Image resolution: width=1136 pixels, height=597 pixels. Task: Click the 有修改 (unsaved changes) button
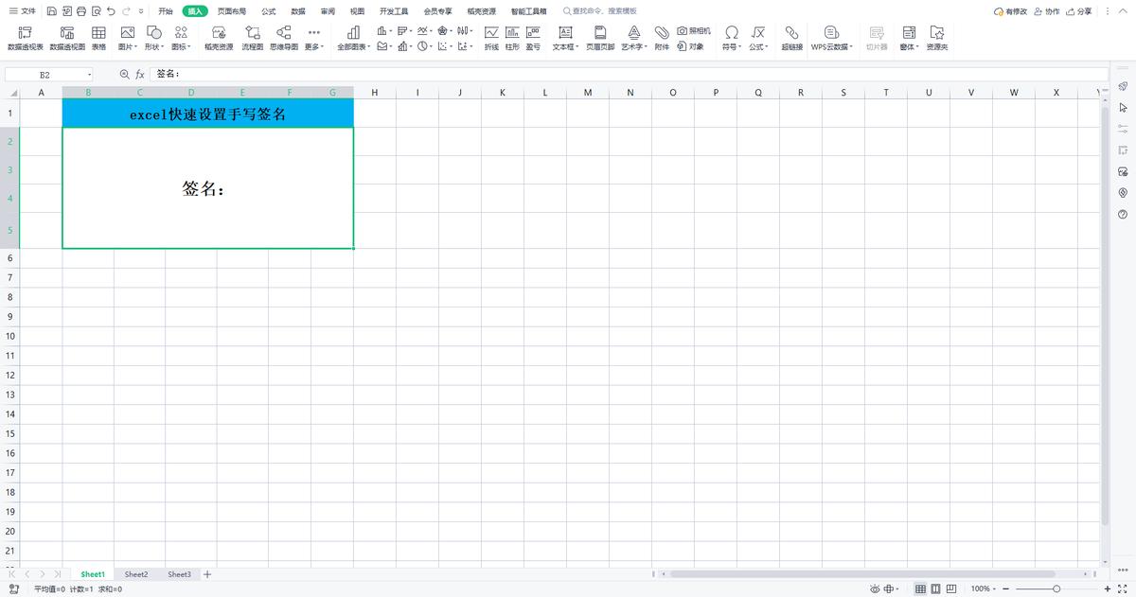(1010, 11)
